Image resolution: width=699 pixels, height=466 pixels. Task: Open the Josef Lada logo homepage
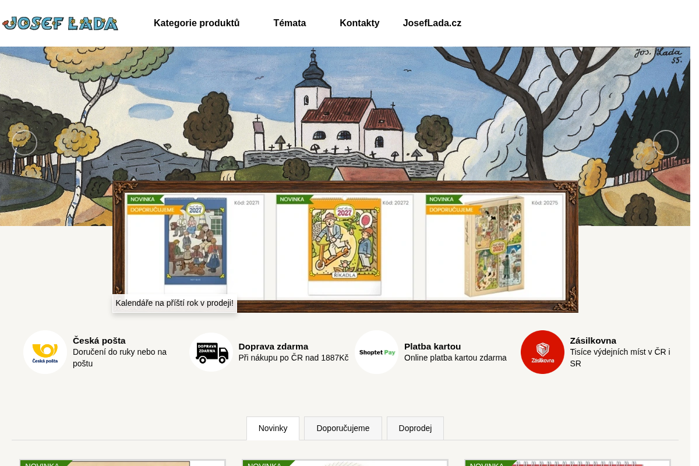click(60, 23)
